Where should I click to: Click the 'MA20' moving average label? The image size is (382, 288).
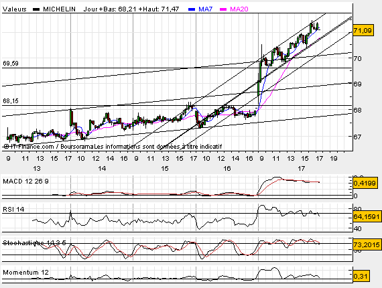click(239, 9)
